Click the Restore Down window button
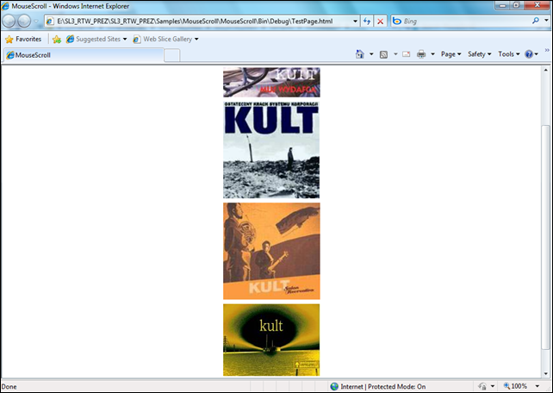Screen dimensions: 553x393 point(517,6)
